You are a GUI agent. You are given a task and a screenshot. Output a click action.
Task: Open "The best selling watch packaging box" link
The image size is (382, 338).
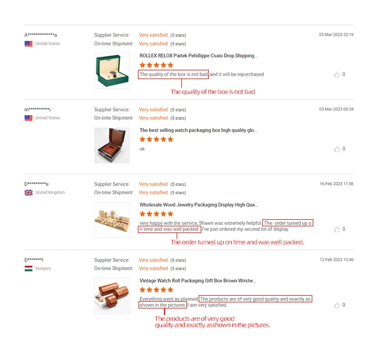click(x=198, y=130)
